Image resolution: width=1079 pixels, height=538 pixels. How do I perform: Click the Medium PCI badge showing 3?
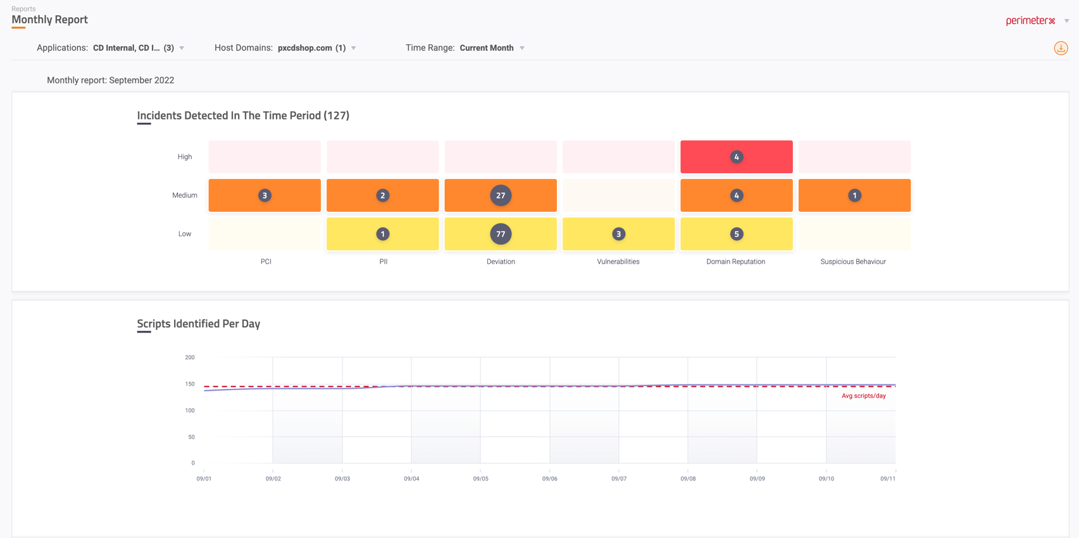pyautogui.click(x=265, y=195)
